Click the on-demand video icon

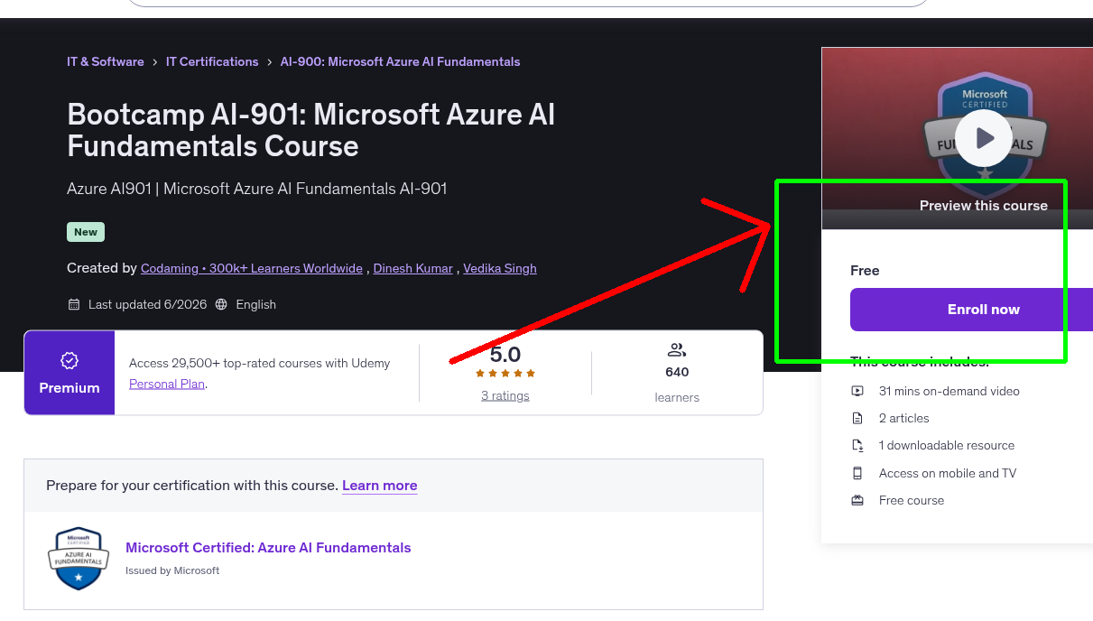click(857, 391)
